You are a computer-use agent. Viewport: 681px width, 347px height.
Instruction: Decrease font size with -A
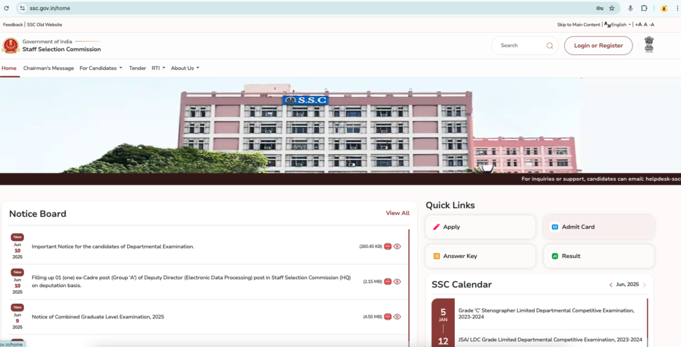point(652,25)
